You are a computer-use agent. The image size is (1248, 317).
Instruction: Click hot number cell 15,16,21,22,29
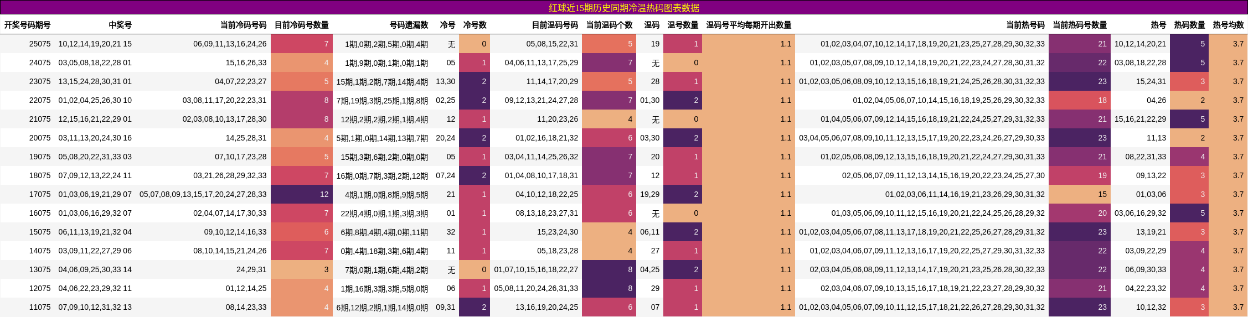tap(1140, 119)
